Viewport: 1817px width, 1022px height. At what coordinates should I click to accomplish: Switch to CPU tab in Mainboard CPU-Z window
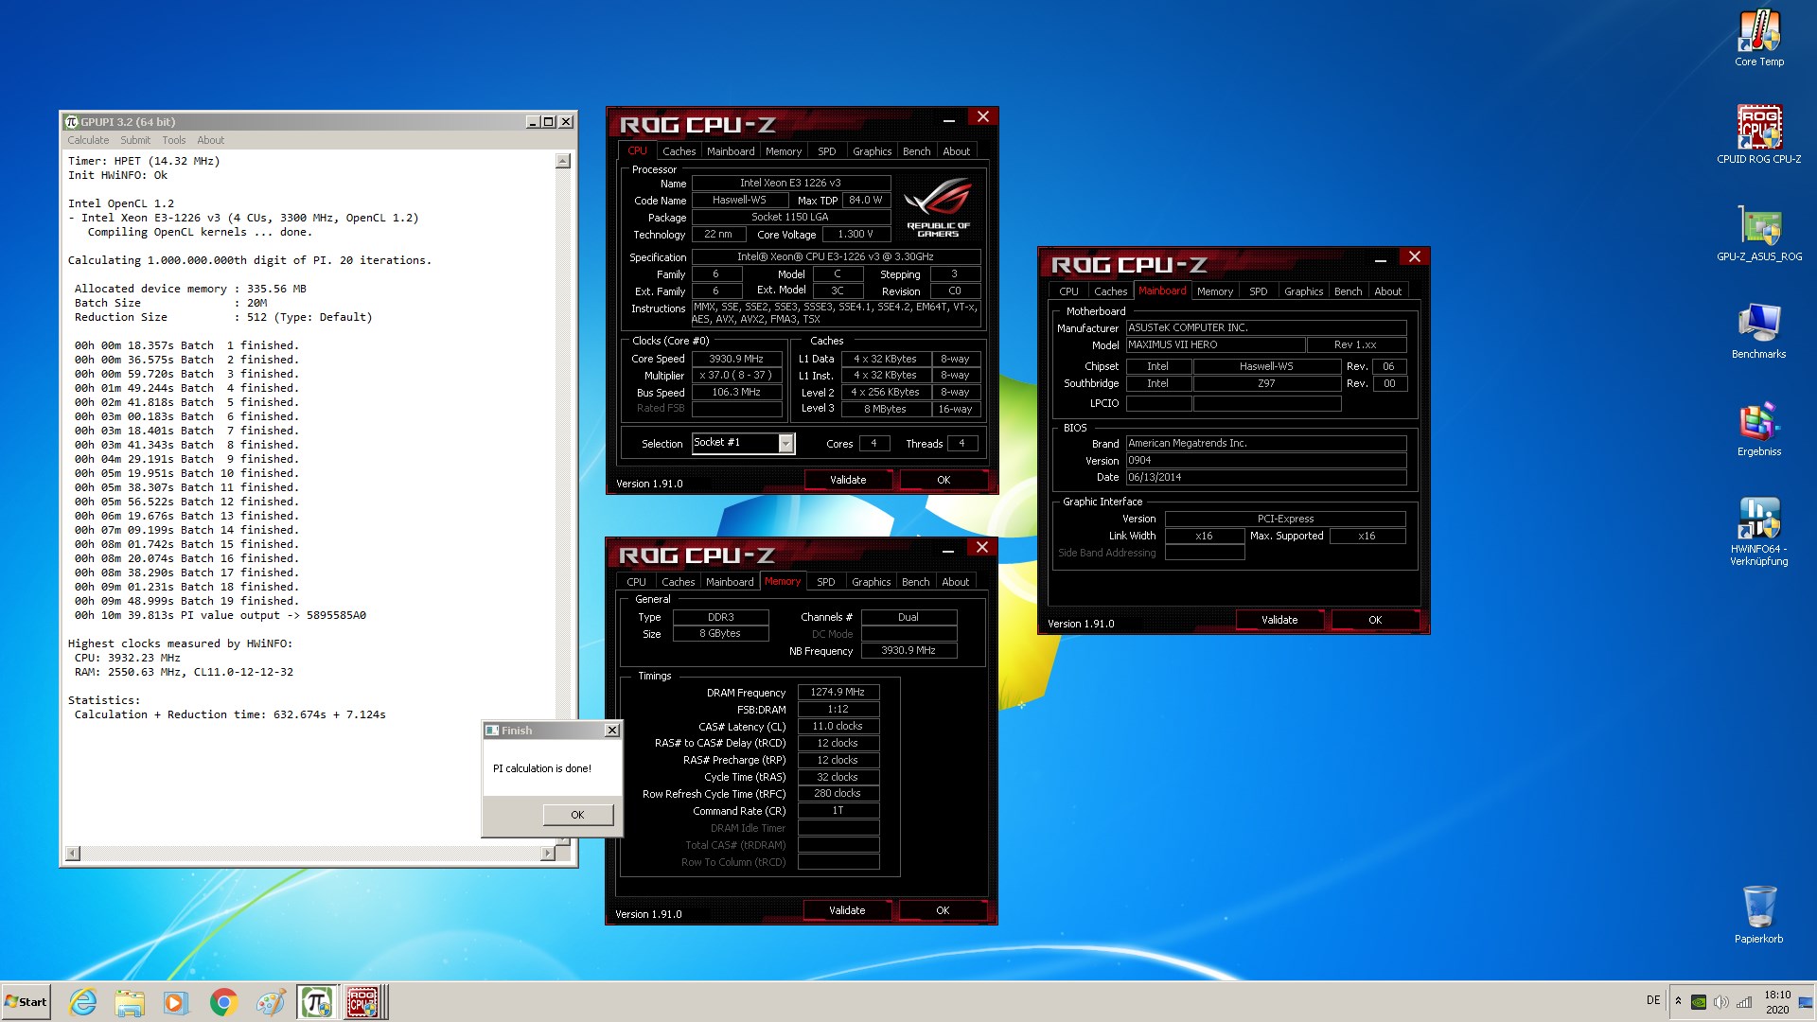pos(1068,291)
